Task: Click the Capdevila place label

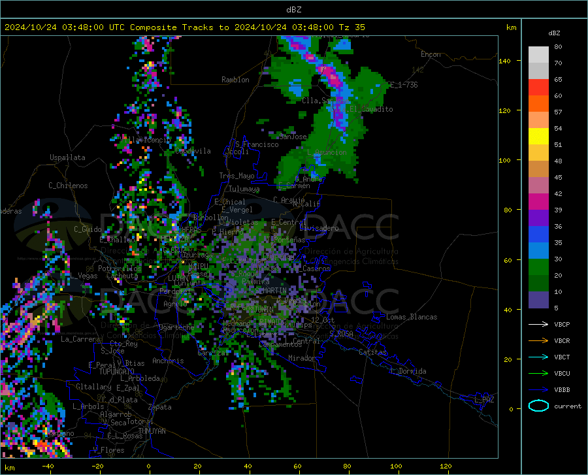Action: click(x=193, y=151)
